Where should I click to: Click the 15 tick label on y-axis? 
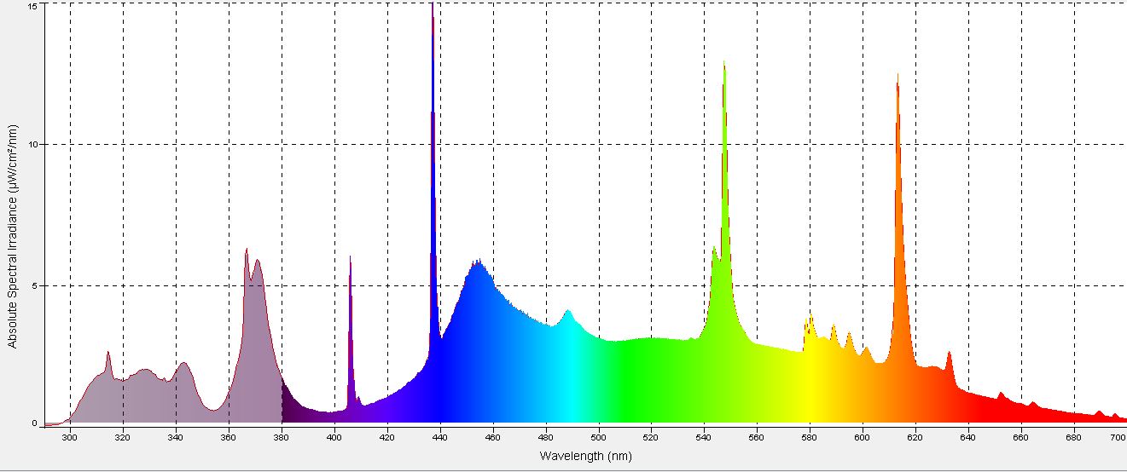click(x=32, y=6)
